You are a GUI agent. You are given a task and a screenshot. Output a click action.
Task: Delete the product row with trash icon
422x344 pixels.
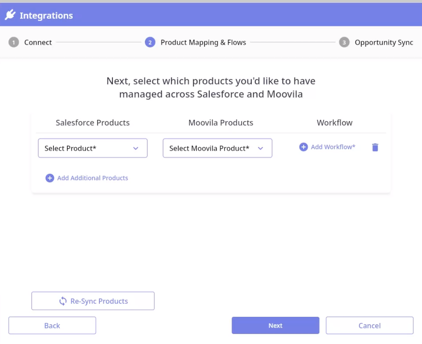(x=375, y=147)
